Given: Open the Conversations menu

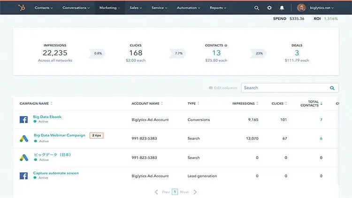Looking at the screenshot, I should pos(76,8).
